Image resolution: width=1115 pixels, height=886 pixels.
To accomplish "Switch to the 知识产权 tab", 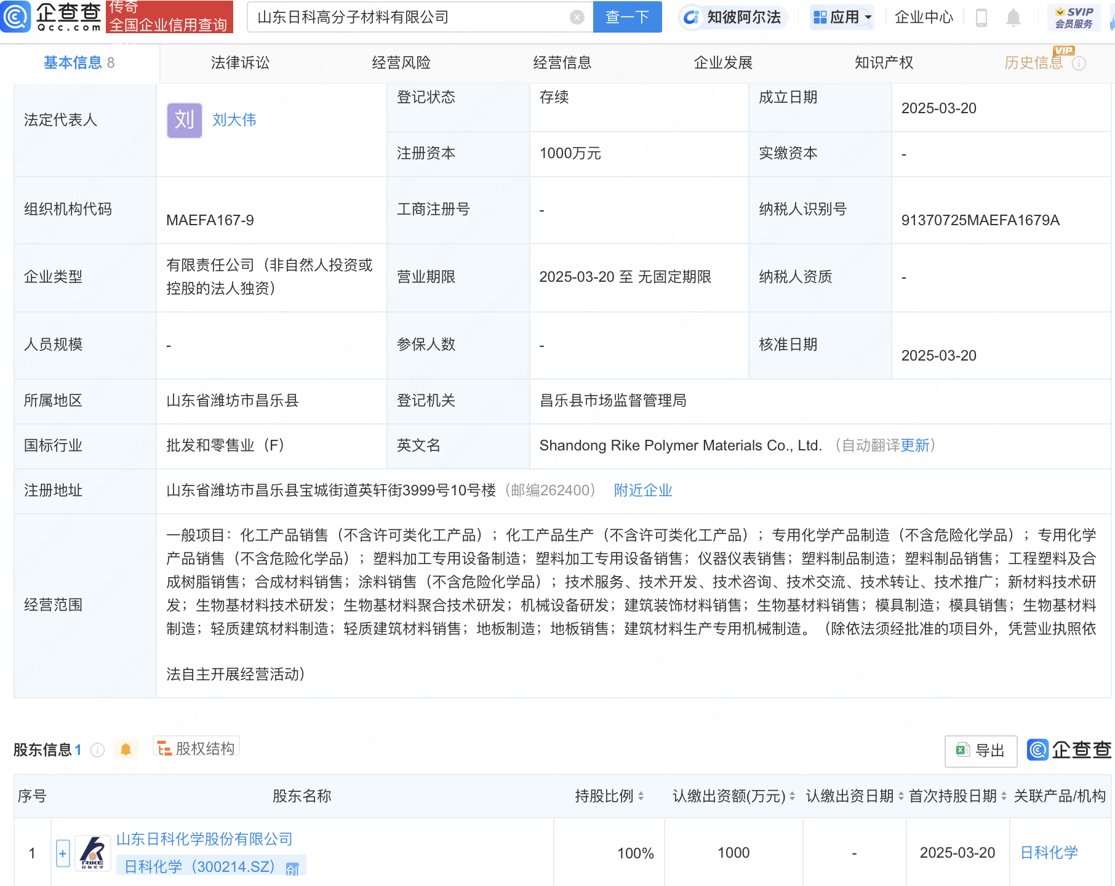I will point(884,63).
